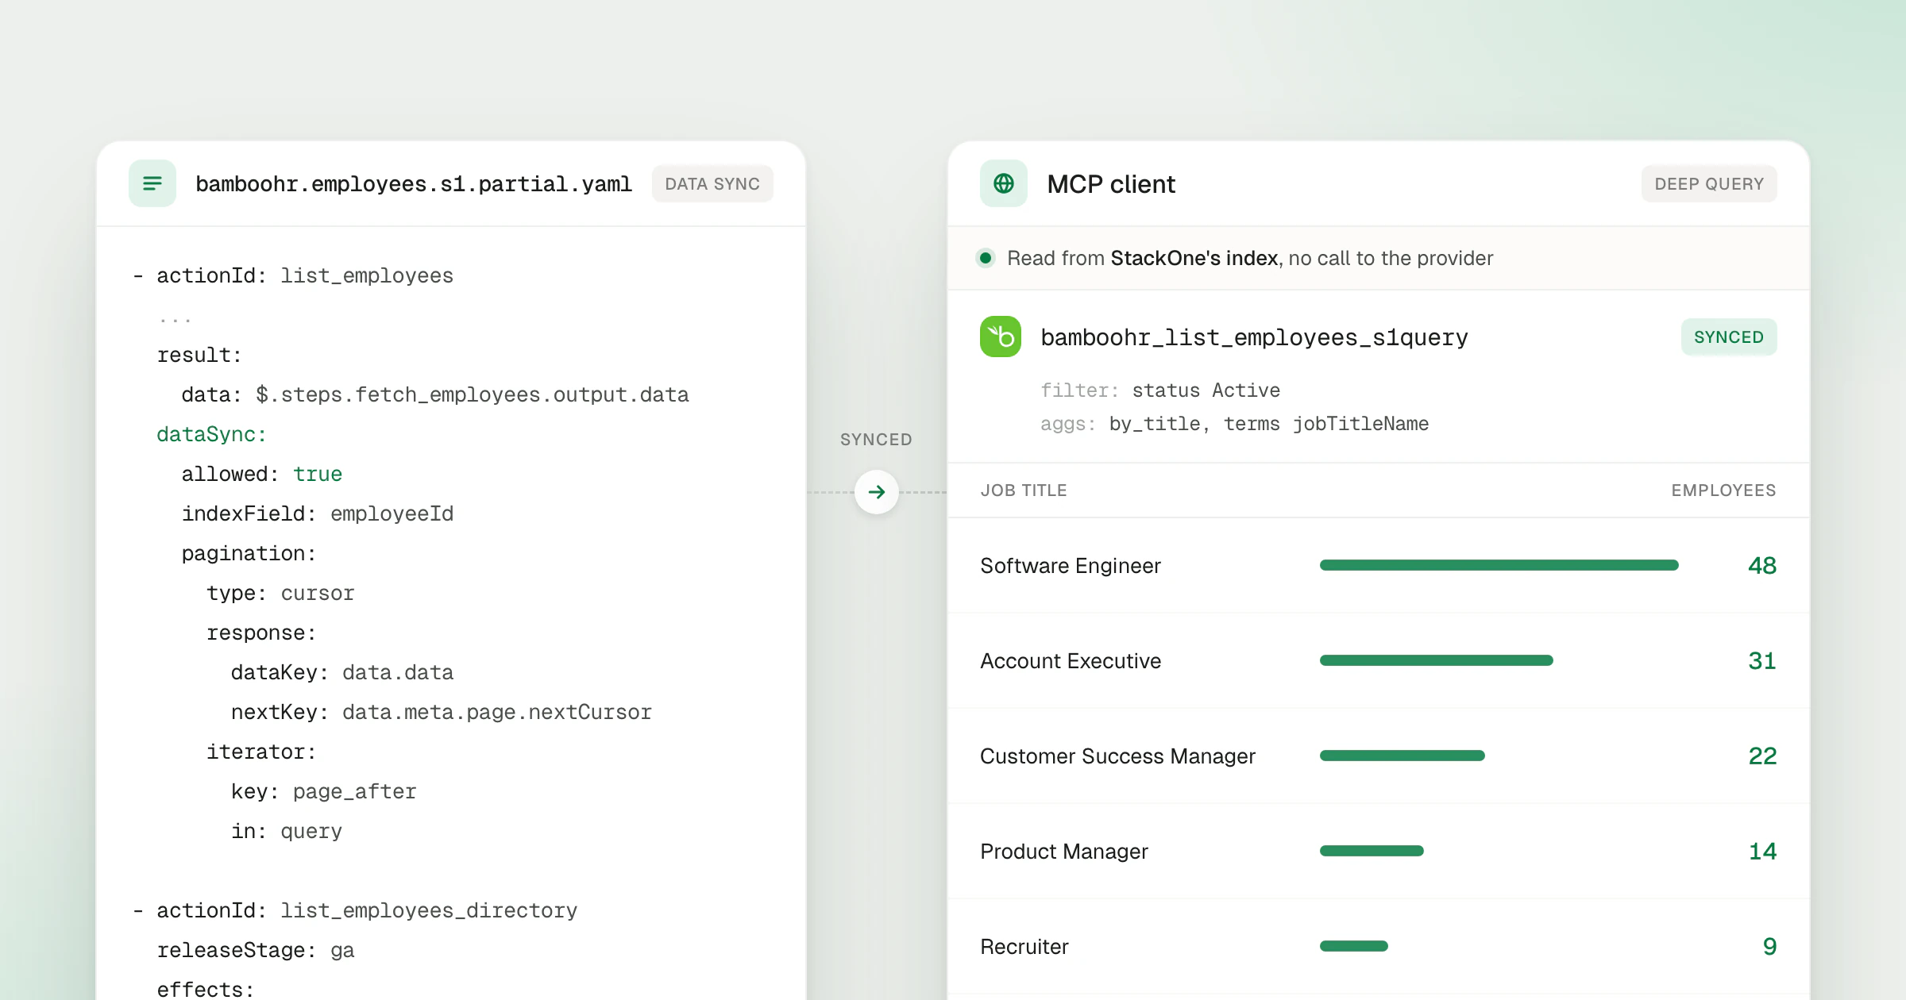1906x1000 pixels.
Task: Click the SYNCED status badge on query
Action: click(1729, 337)
